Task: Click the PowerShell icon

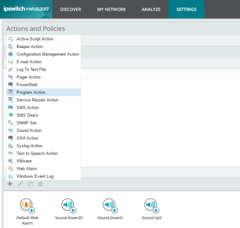Action: 11,85
